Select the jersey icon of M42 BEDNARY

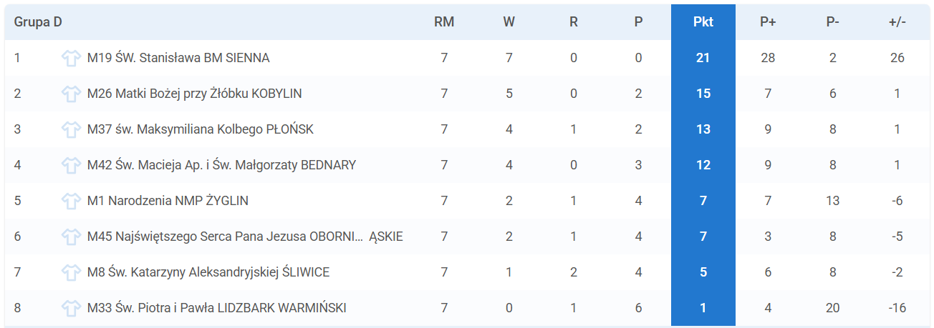(x=71, y=165)
